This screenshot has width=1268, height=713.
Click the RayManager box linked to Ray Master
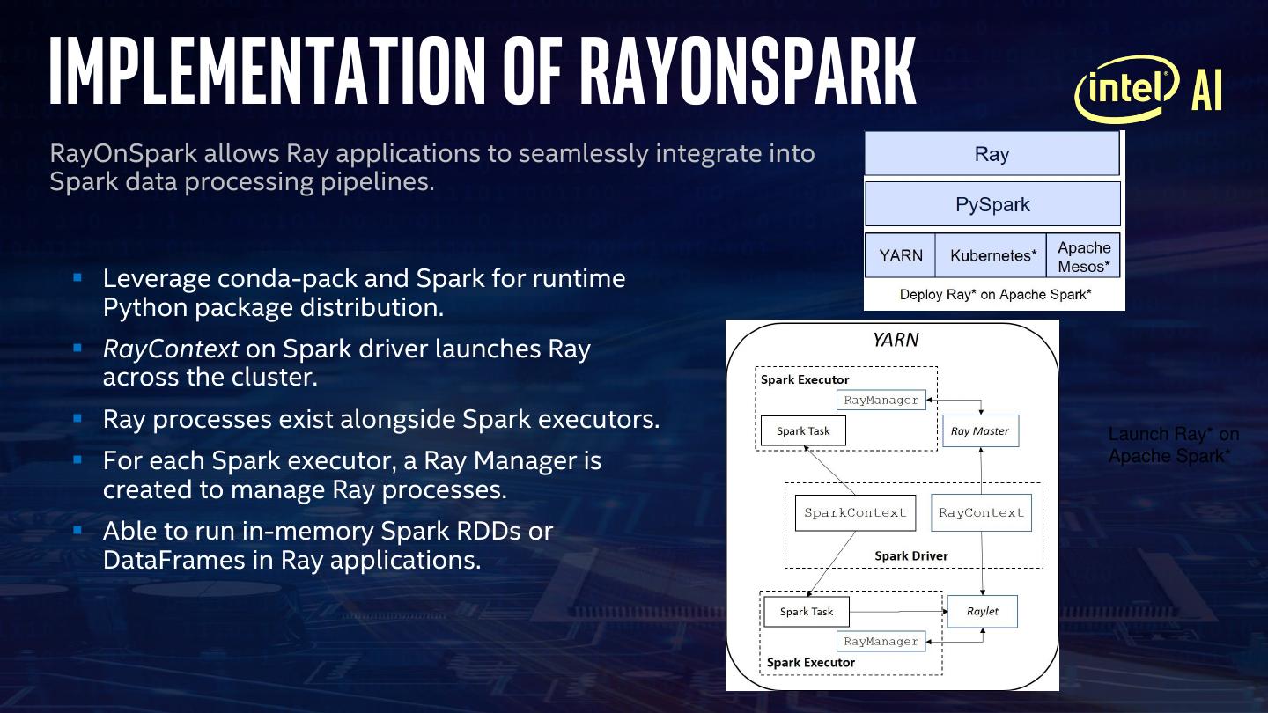click(x=881, y=400)
